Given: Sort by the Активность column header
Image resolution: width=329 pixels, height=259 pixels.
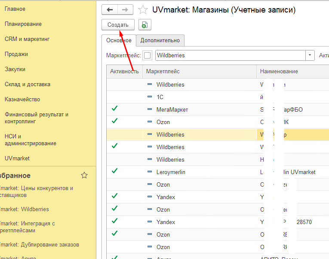Looking at the screenshot, I should pyautogui.click(x=124, y=72).
